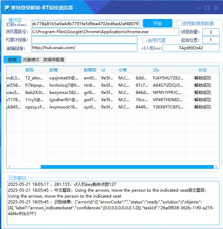The image size is (223, 229).
Task: Click password cell npzsy.cF...
Action: coord(35,107)
